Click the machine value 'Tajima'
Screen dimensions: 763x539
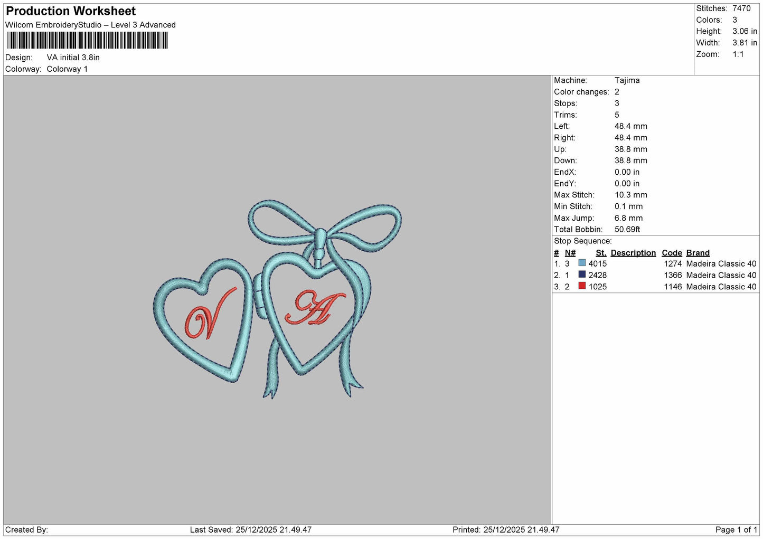(627, 80)
